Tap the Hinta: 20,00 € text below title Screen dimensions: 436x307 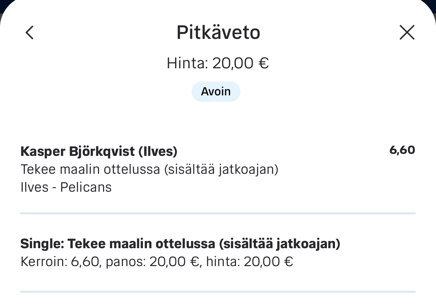click(218, 63)
